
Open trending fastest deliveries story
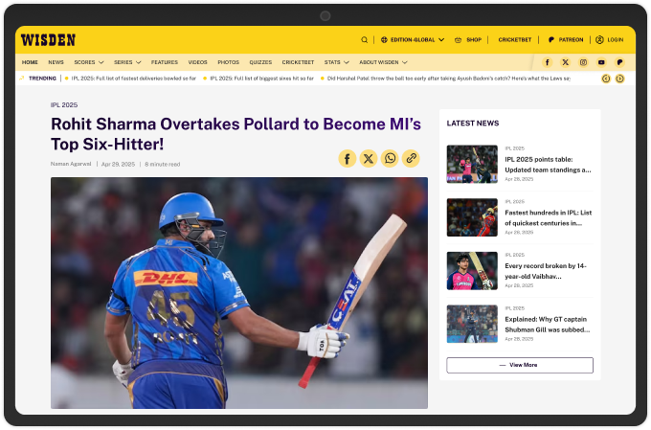point(133,79)
